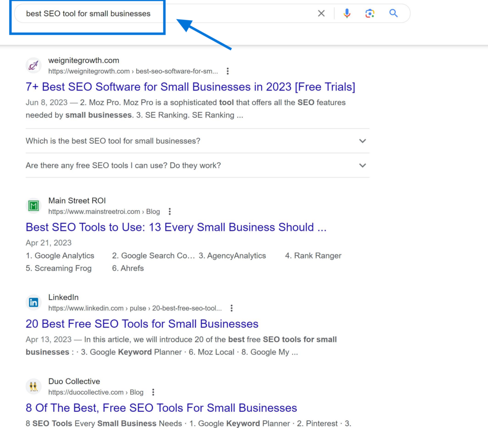Click the LinkedIn favicon next to the result
The width and height of the screenshot is (488, 428).
pos(33,302)
